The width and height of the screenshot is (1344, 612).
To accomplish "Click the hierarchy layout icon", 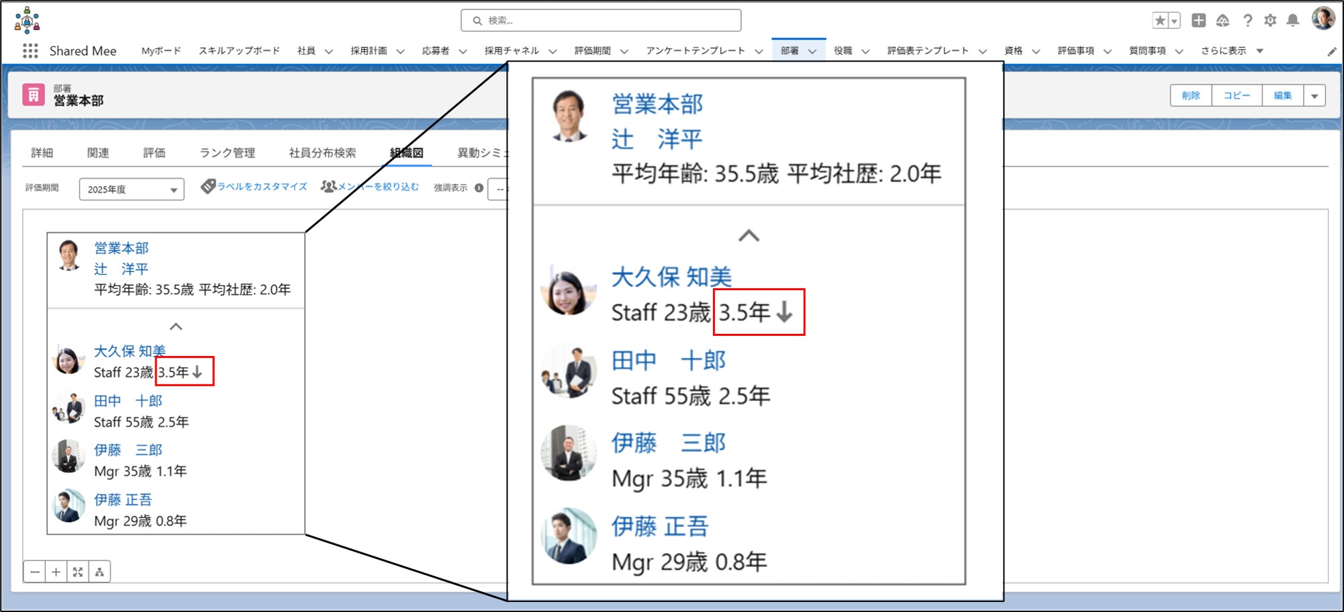I will [x=99, y=572].
